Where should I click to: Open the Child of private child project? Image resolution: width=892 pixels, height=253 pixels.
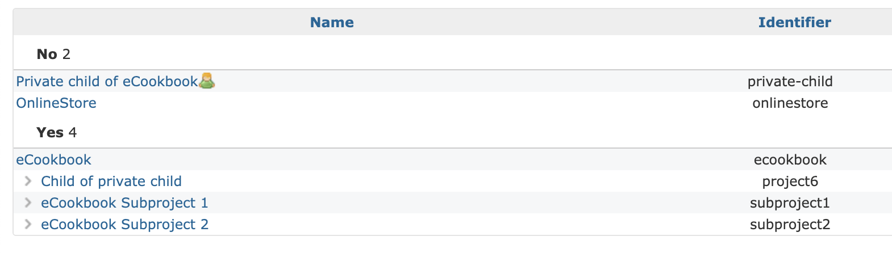[x=111, y=181]
